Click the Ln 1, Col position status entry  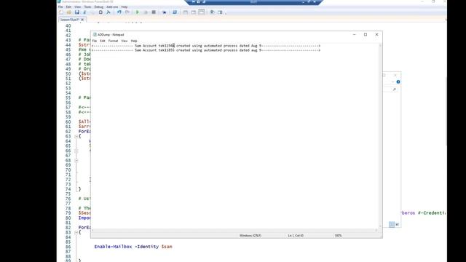point(296,235)
